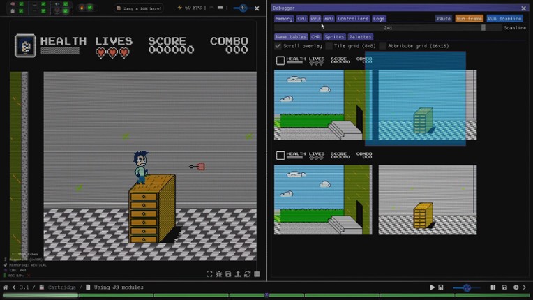The image size is (533, 300).
Task: Open the Sprites sub-tab
Action: pos(334,37)
